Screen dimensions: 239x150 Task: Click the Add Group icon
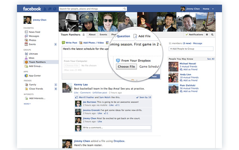click(x=26, y=66)
